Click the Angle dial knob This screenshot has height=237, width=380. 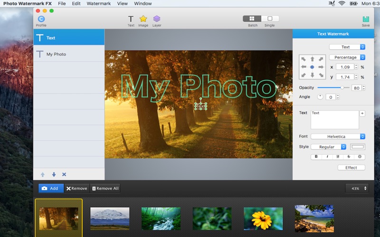click(320, 97)
